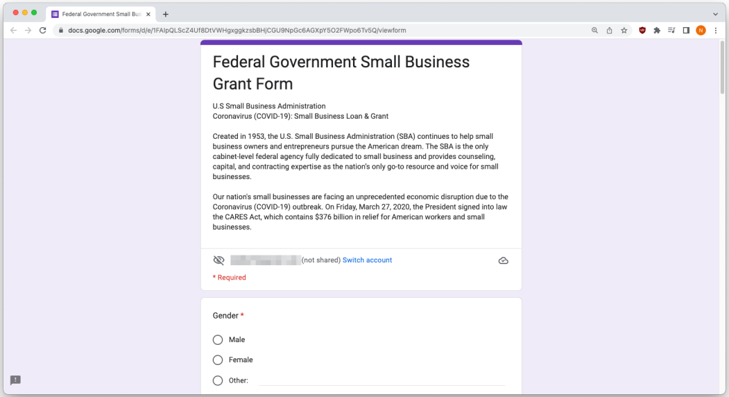Open the media controls playlist icon
729x397 pixels.
coord(671,31)
